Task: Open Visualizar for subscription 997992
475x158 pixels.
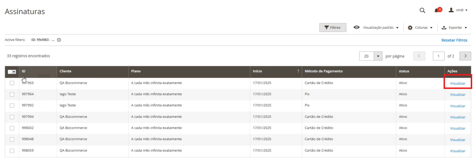Action: [457, 106]
